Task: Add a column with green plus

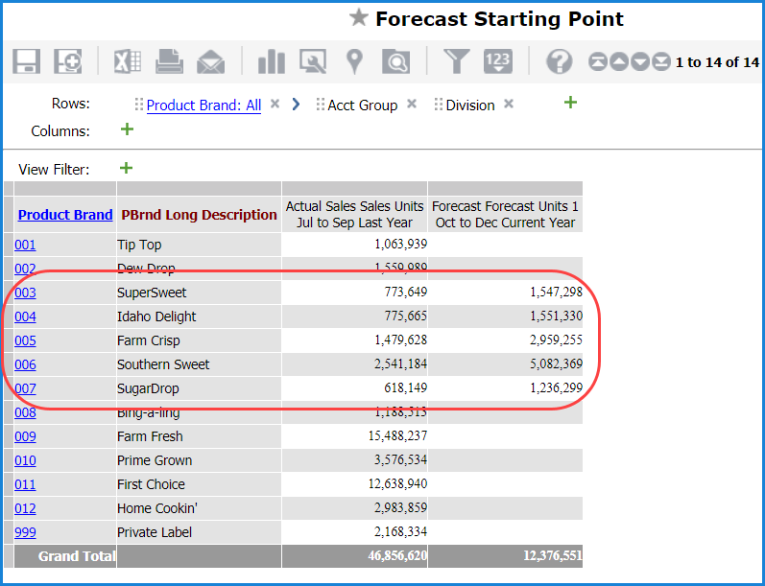Action: (x=127, y=129)
